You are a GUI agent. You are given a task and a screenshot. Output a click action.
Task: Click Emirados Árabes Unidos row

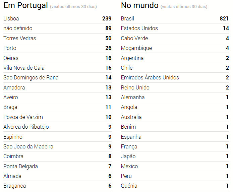point(150,78)
